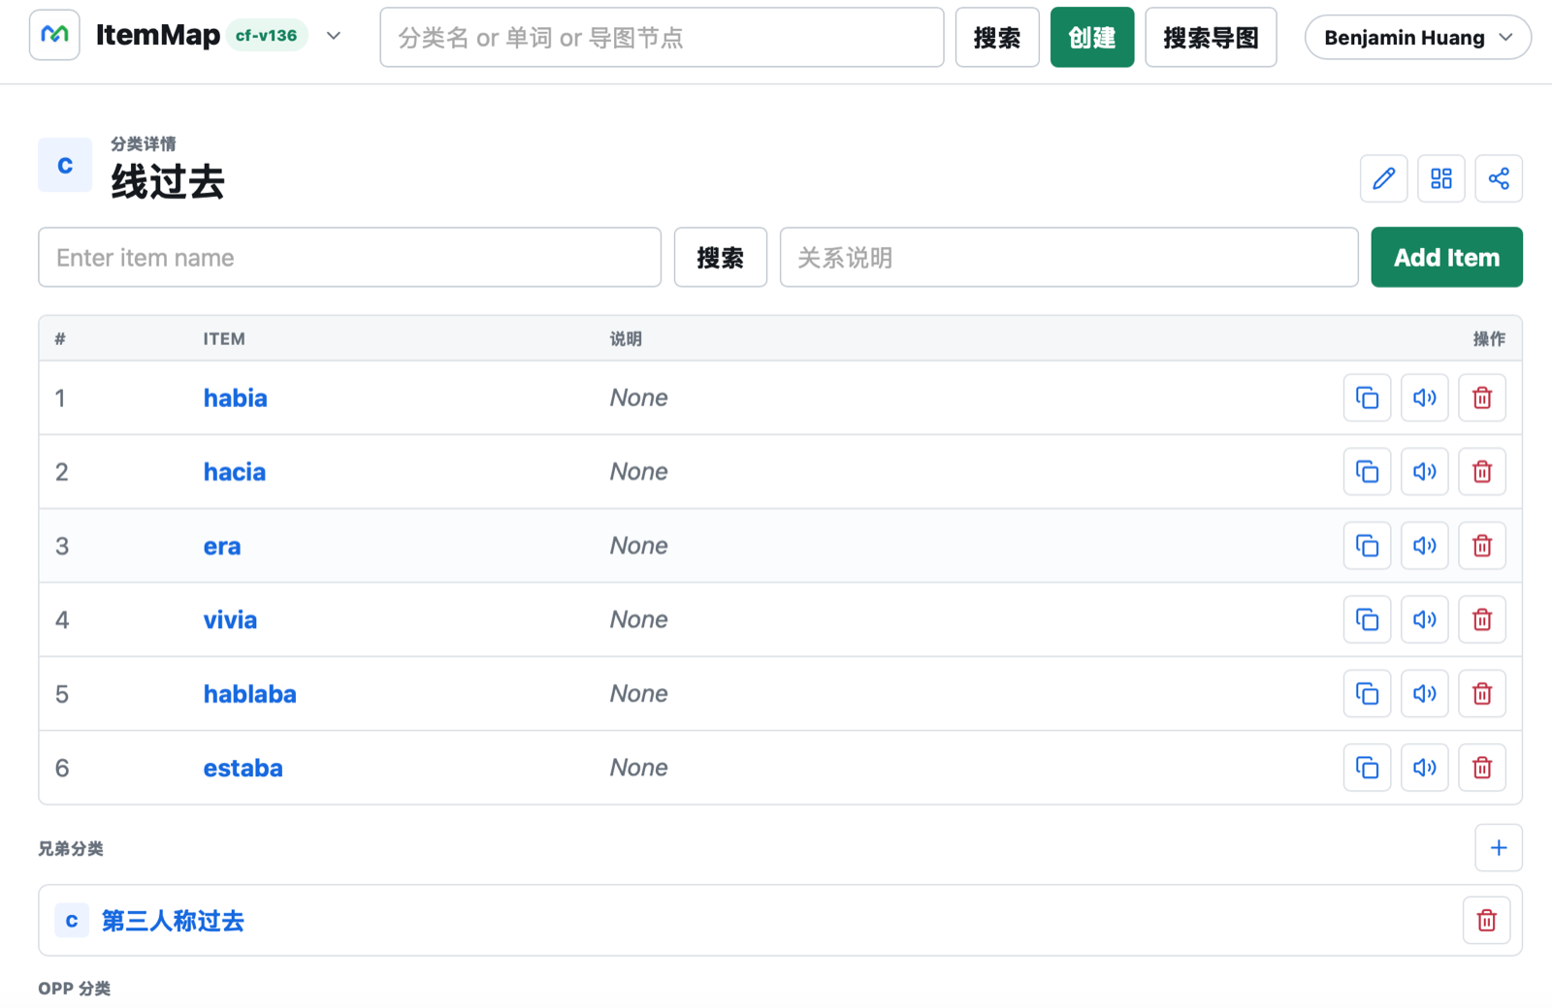Click the pencil edit category icon
1552x1008 pixels.
1383,178
